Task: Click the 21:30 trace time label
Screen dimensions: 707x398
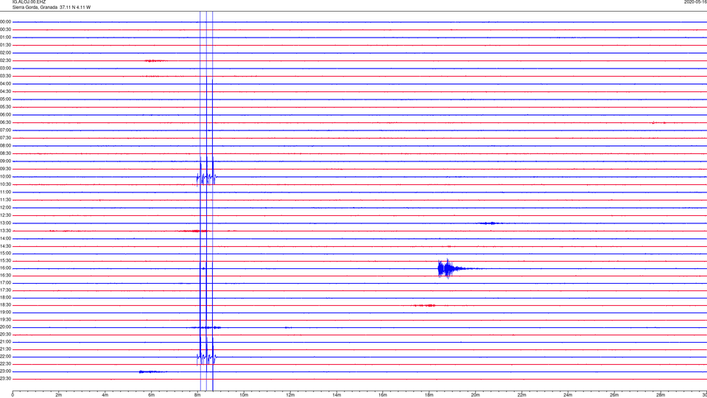Action: point(5,349)
